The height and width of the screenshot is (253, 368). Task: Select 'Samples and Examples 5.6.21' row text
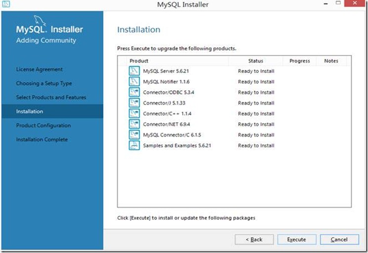177,145
